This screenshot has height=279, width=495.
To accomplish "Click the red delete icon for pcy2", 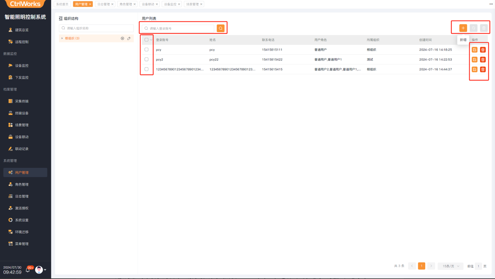I will [x=483, y=60].
